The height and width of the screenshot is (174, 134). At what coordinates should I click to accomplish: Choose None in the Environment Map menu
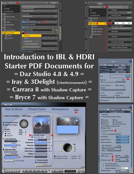coord(32,38)
